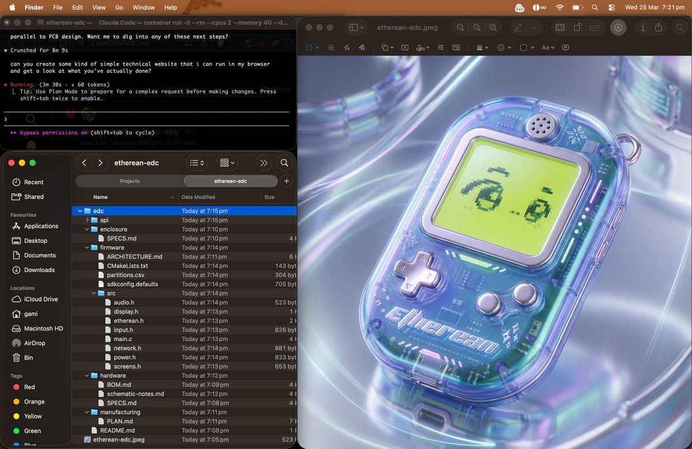Select etherean-edc.jpeg in the file list
692x449 pixels.
coord(119,439)
